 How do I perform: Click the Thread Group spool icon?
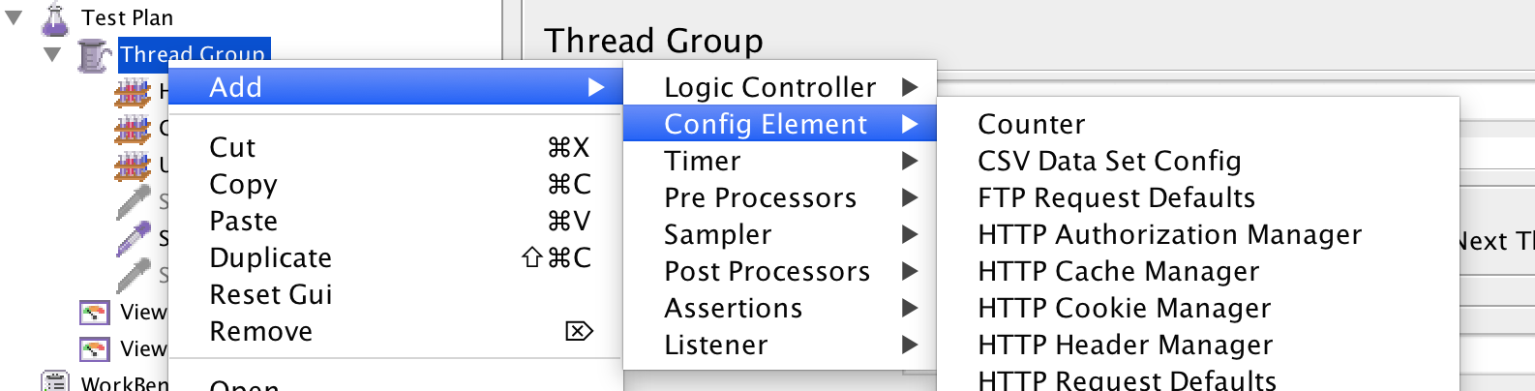click(93, 55)
